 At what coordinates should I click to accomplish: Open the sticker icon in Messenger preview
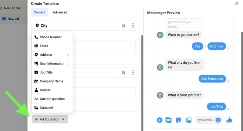178,120
